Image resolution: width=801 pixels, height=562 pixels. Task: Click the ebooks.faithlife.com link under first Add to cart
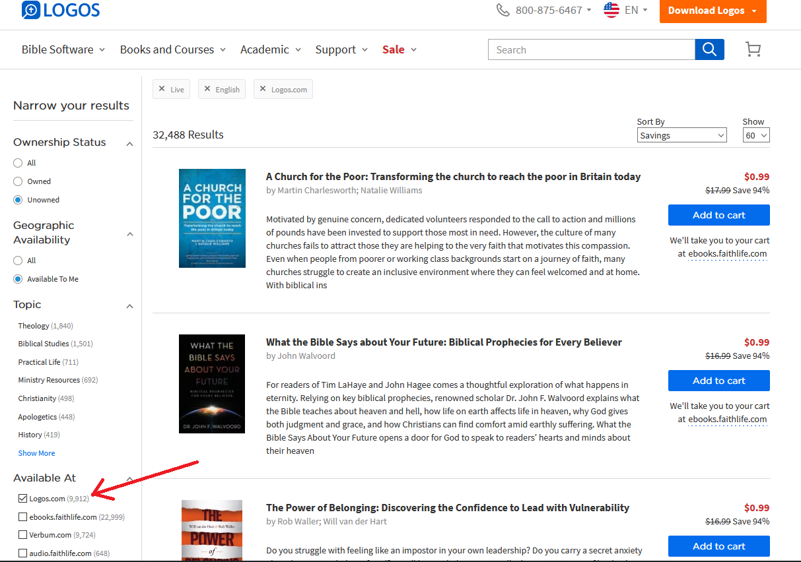coord(728,254)
